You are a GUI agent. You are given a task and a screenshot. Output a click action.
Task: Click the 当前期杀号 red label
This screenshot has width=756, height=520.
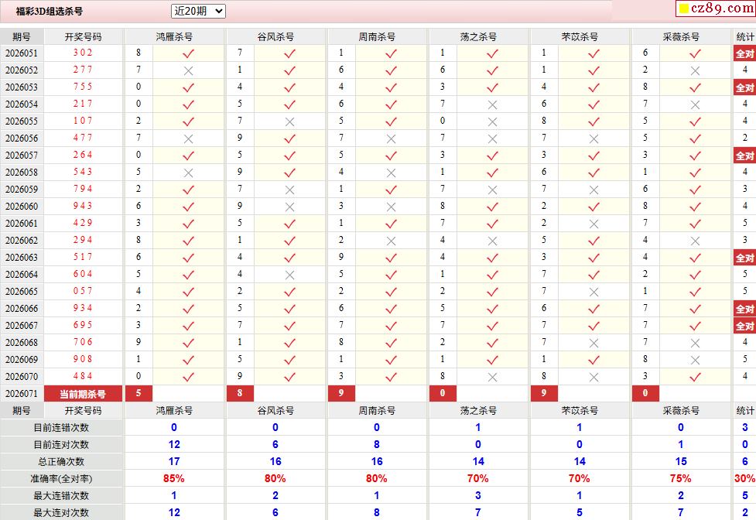83,394
